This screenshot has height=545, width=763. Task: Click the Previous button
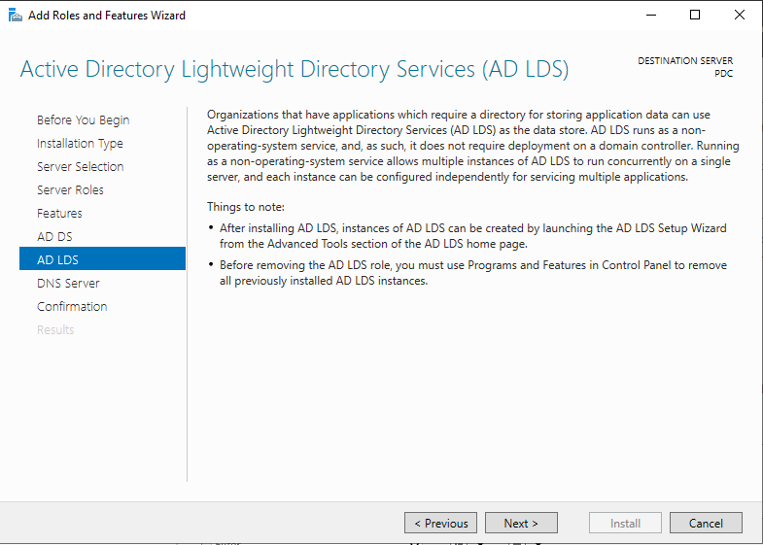click(440, 523)
